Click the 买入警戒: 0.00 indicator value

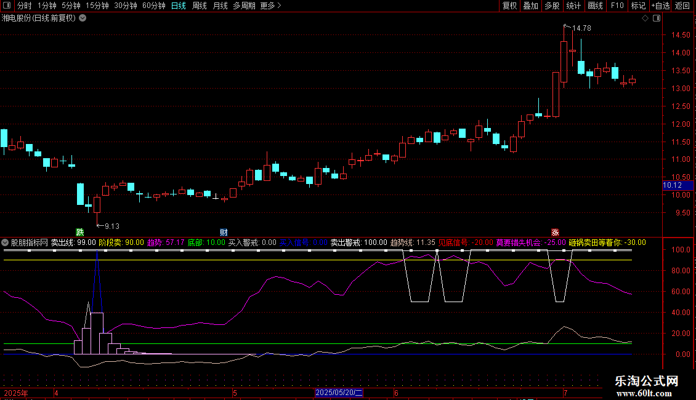pyautogui.click(x=252, y=242)
